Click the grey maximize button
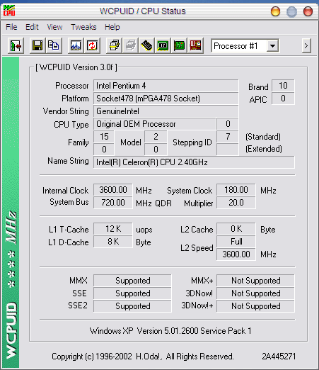The width and height of the screenshot is (319, 370). [x=291, y=11]
